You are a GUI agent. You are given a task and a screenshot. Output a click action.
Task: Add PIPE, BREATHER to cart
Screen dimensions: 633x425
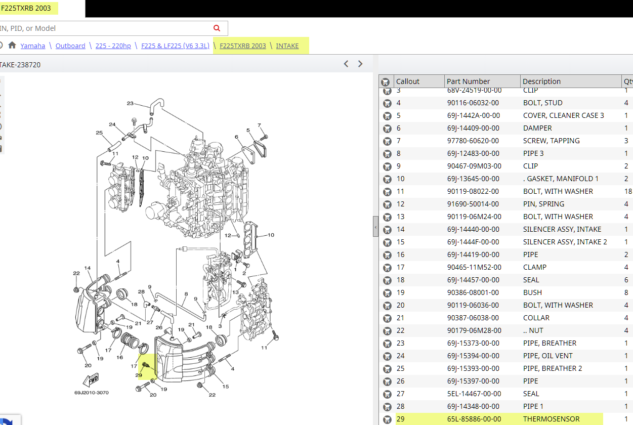click(387, 343)
